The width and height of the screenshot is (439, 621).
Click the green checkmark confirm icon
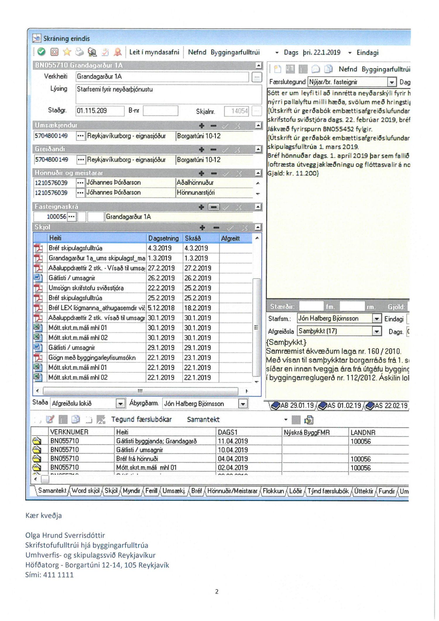[x=41, y=52]
